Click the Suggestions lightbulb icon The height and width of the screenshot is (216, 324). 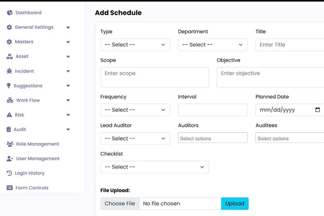[8, 85]
